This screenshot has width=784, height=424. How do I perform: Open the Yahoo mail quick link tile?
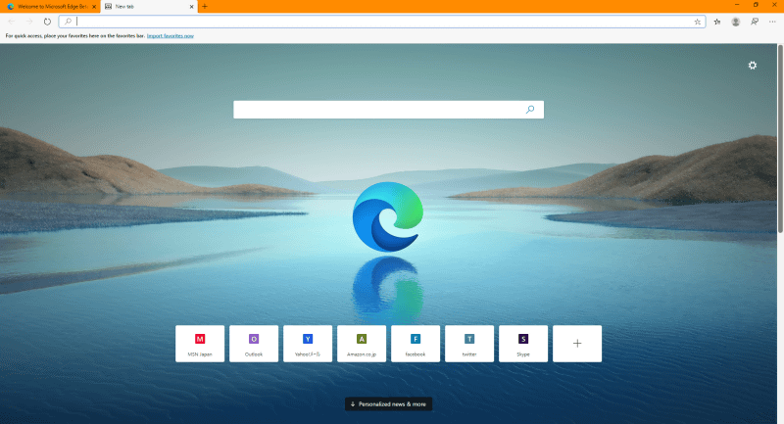click(x=308, y=344)
